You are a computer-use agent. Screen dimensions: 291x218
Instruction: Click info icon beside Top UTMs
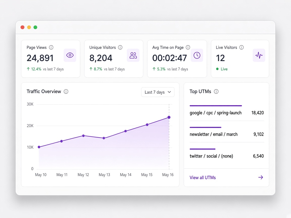[x=216, y=92]
